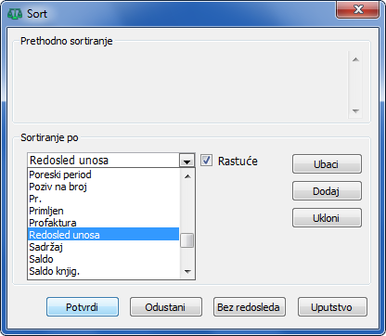Select Primljen from the dropdown list
The height and width of the screenshot is (336, 386).
(104, 211)
